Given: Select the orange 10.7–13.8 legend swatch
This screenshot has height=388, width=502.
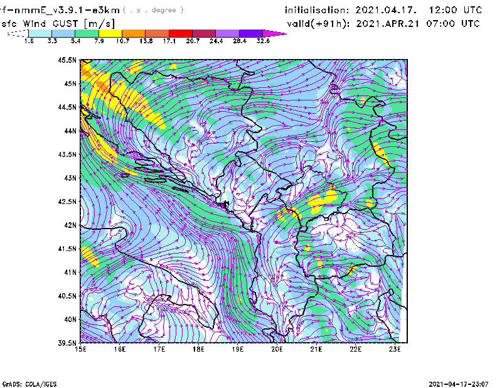Looking at the screenshot, I should click(134, 33).
